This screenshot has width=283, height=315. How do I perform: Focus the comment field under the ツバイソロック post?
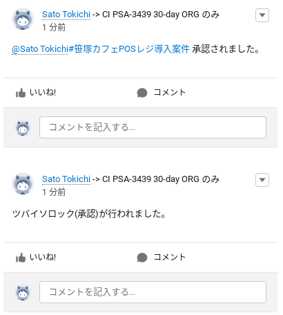[153, 292]
